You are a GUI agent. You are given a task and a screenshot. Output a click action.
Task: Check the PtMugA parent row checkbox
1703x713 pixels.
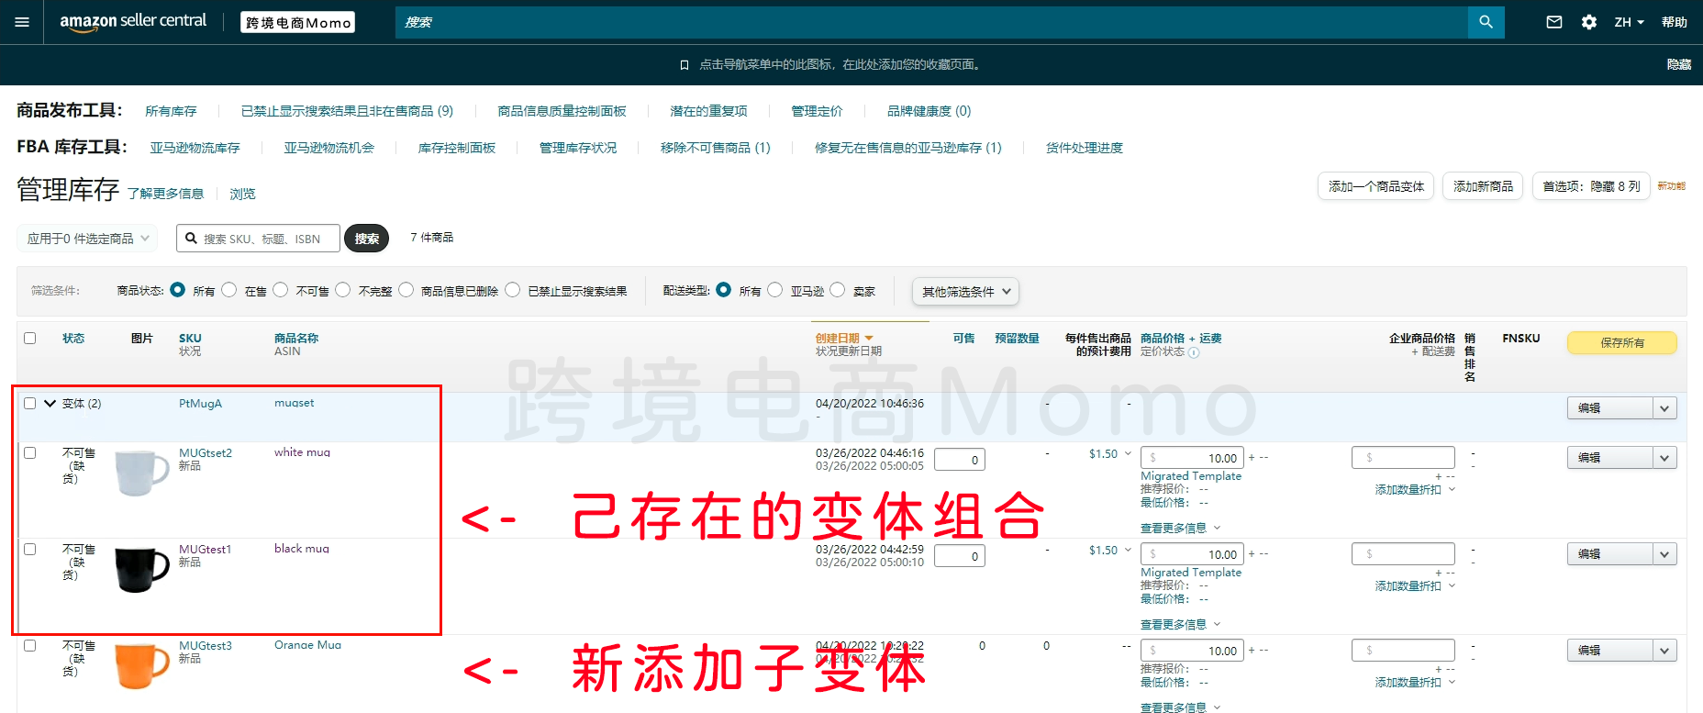[x=30, y=404]
